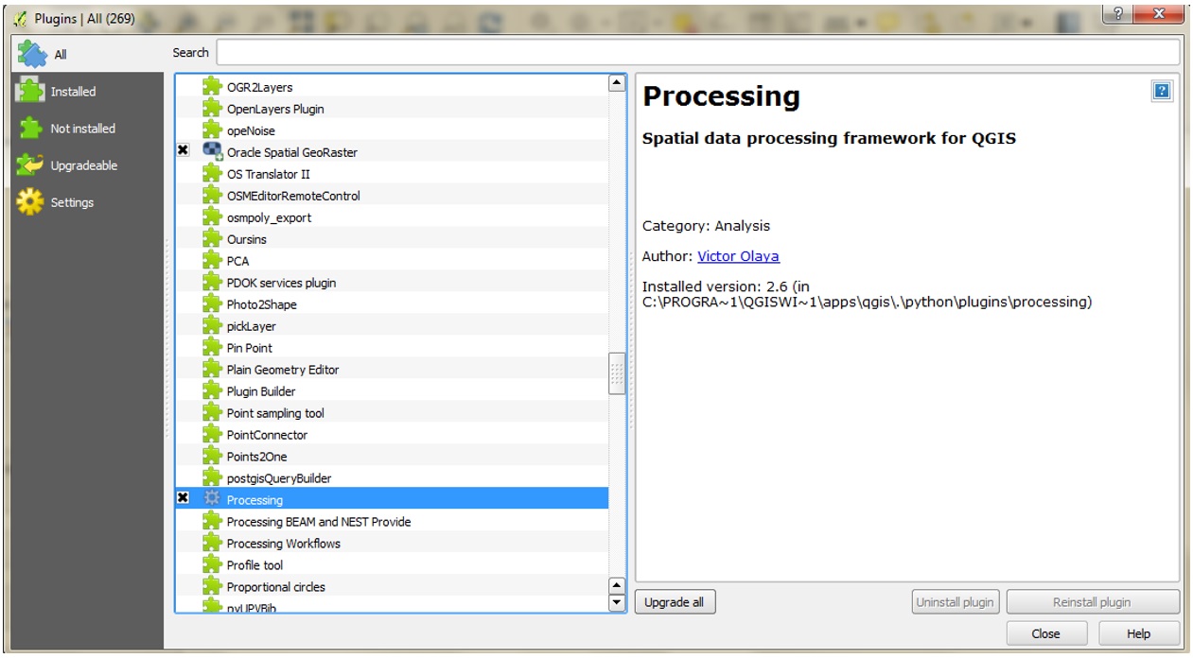Switch to the Upgradeable tab
This screenshot has height=658, width=1193.
pyautogui.click(x=83, y=165)
